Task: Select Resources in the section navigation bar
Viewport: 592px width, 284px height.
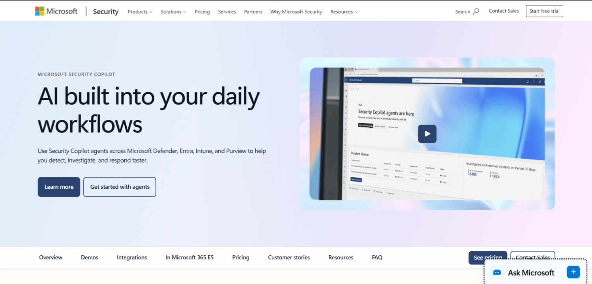Action: coord(341,258)
